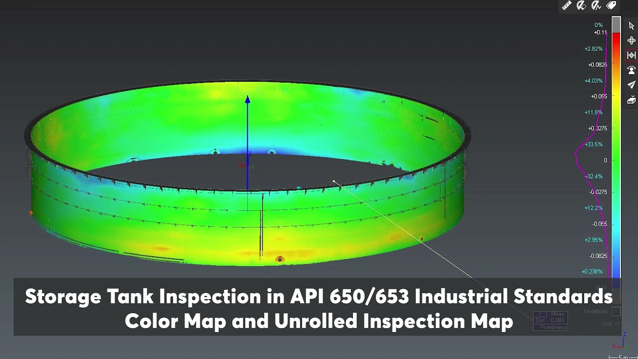Viewport: 638px width, 359px height.
Task: Click the +4.03% histogram percentage
Action: point(593,81)
